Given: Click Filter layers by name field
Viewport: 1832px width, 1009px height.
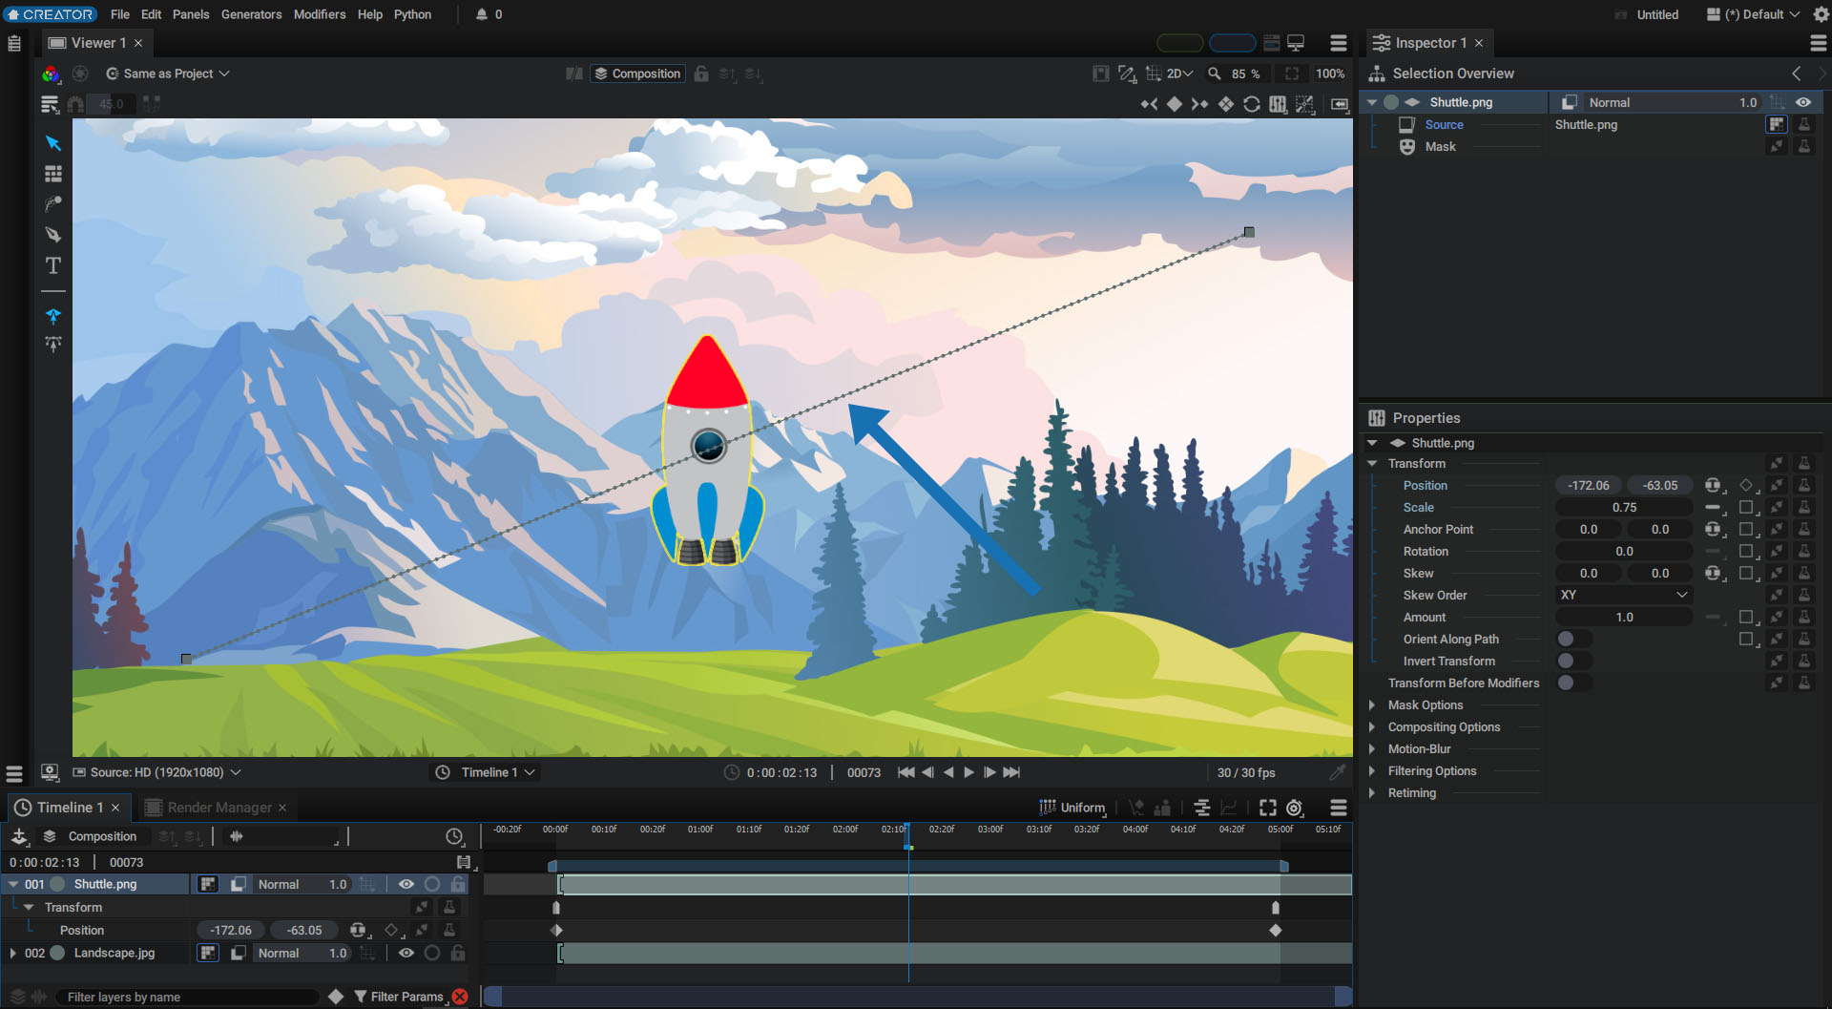Looking at the screenshot, I should tap(186, 997).
